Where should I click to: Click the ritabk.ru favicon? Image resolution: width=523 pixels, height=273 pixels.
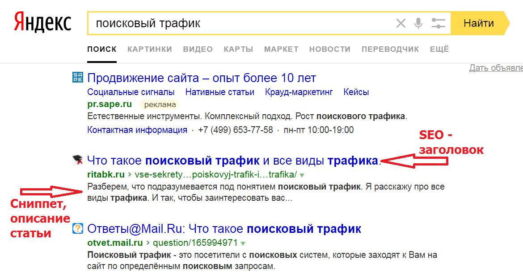point(78,160)
